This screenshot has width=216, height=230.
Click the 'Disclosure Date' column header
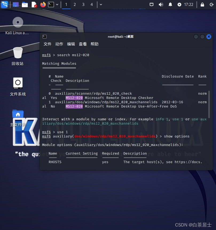[x=178, y=76]
